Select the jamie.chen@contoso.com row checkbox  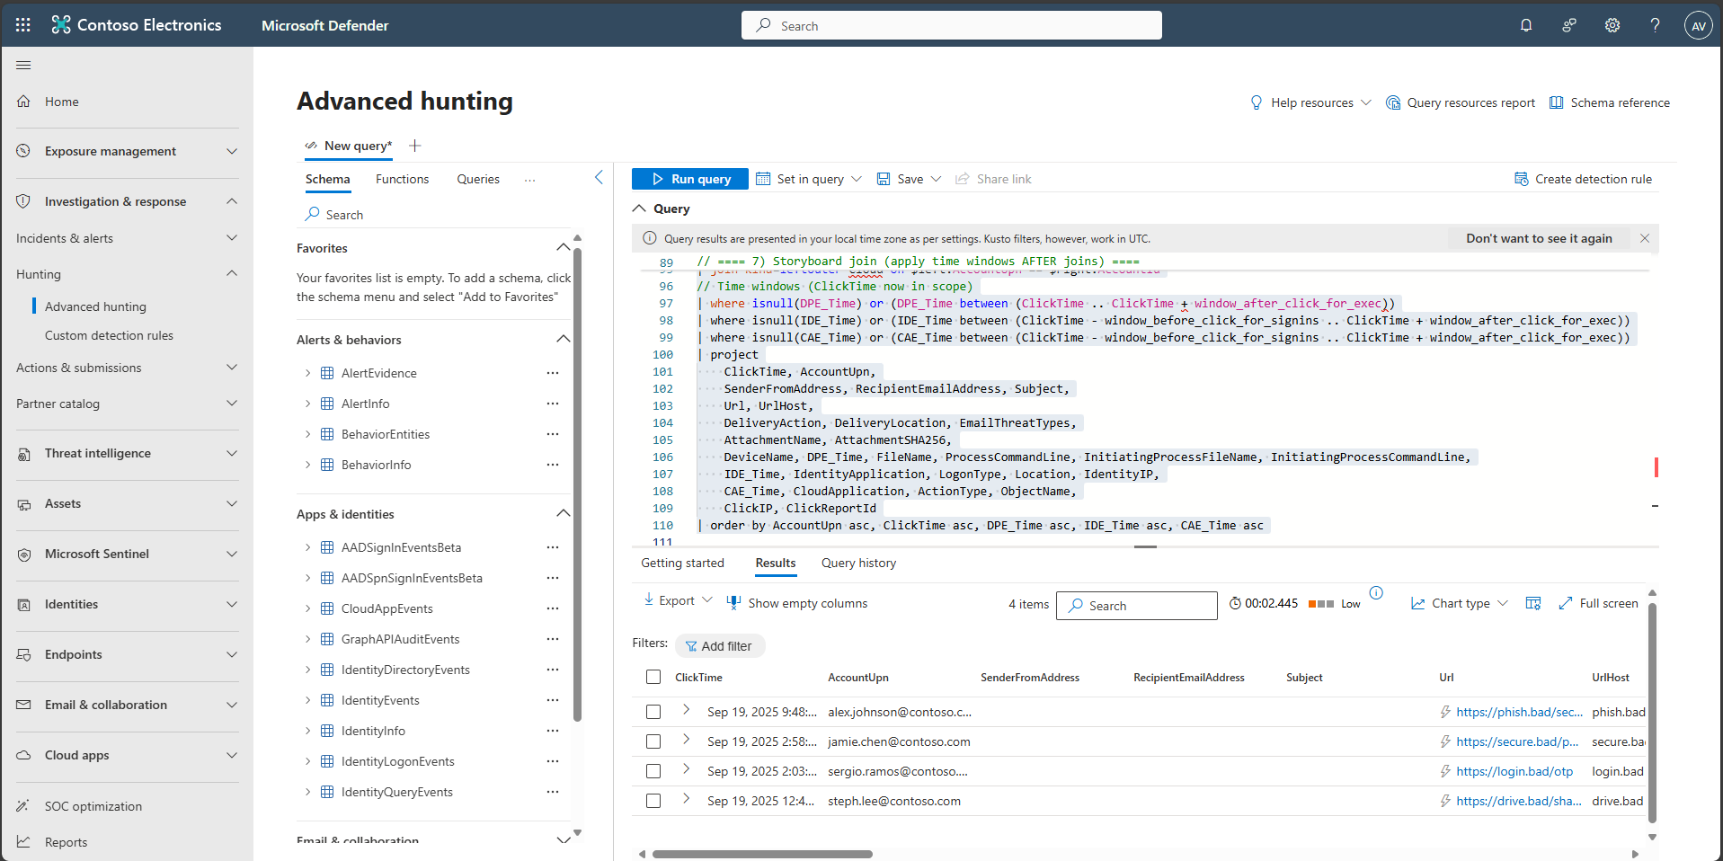653,741
